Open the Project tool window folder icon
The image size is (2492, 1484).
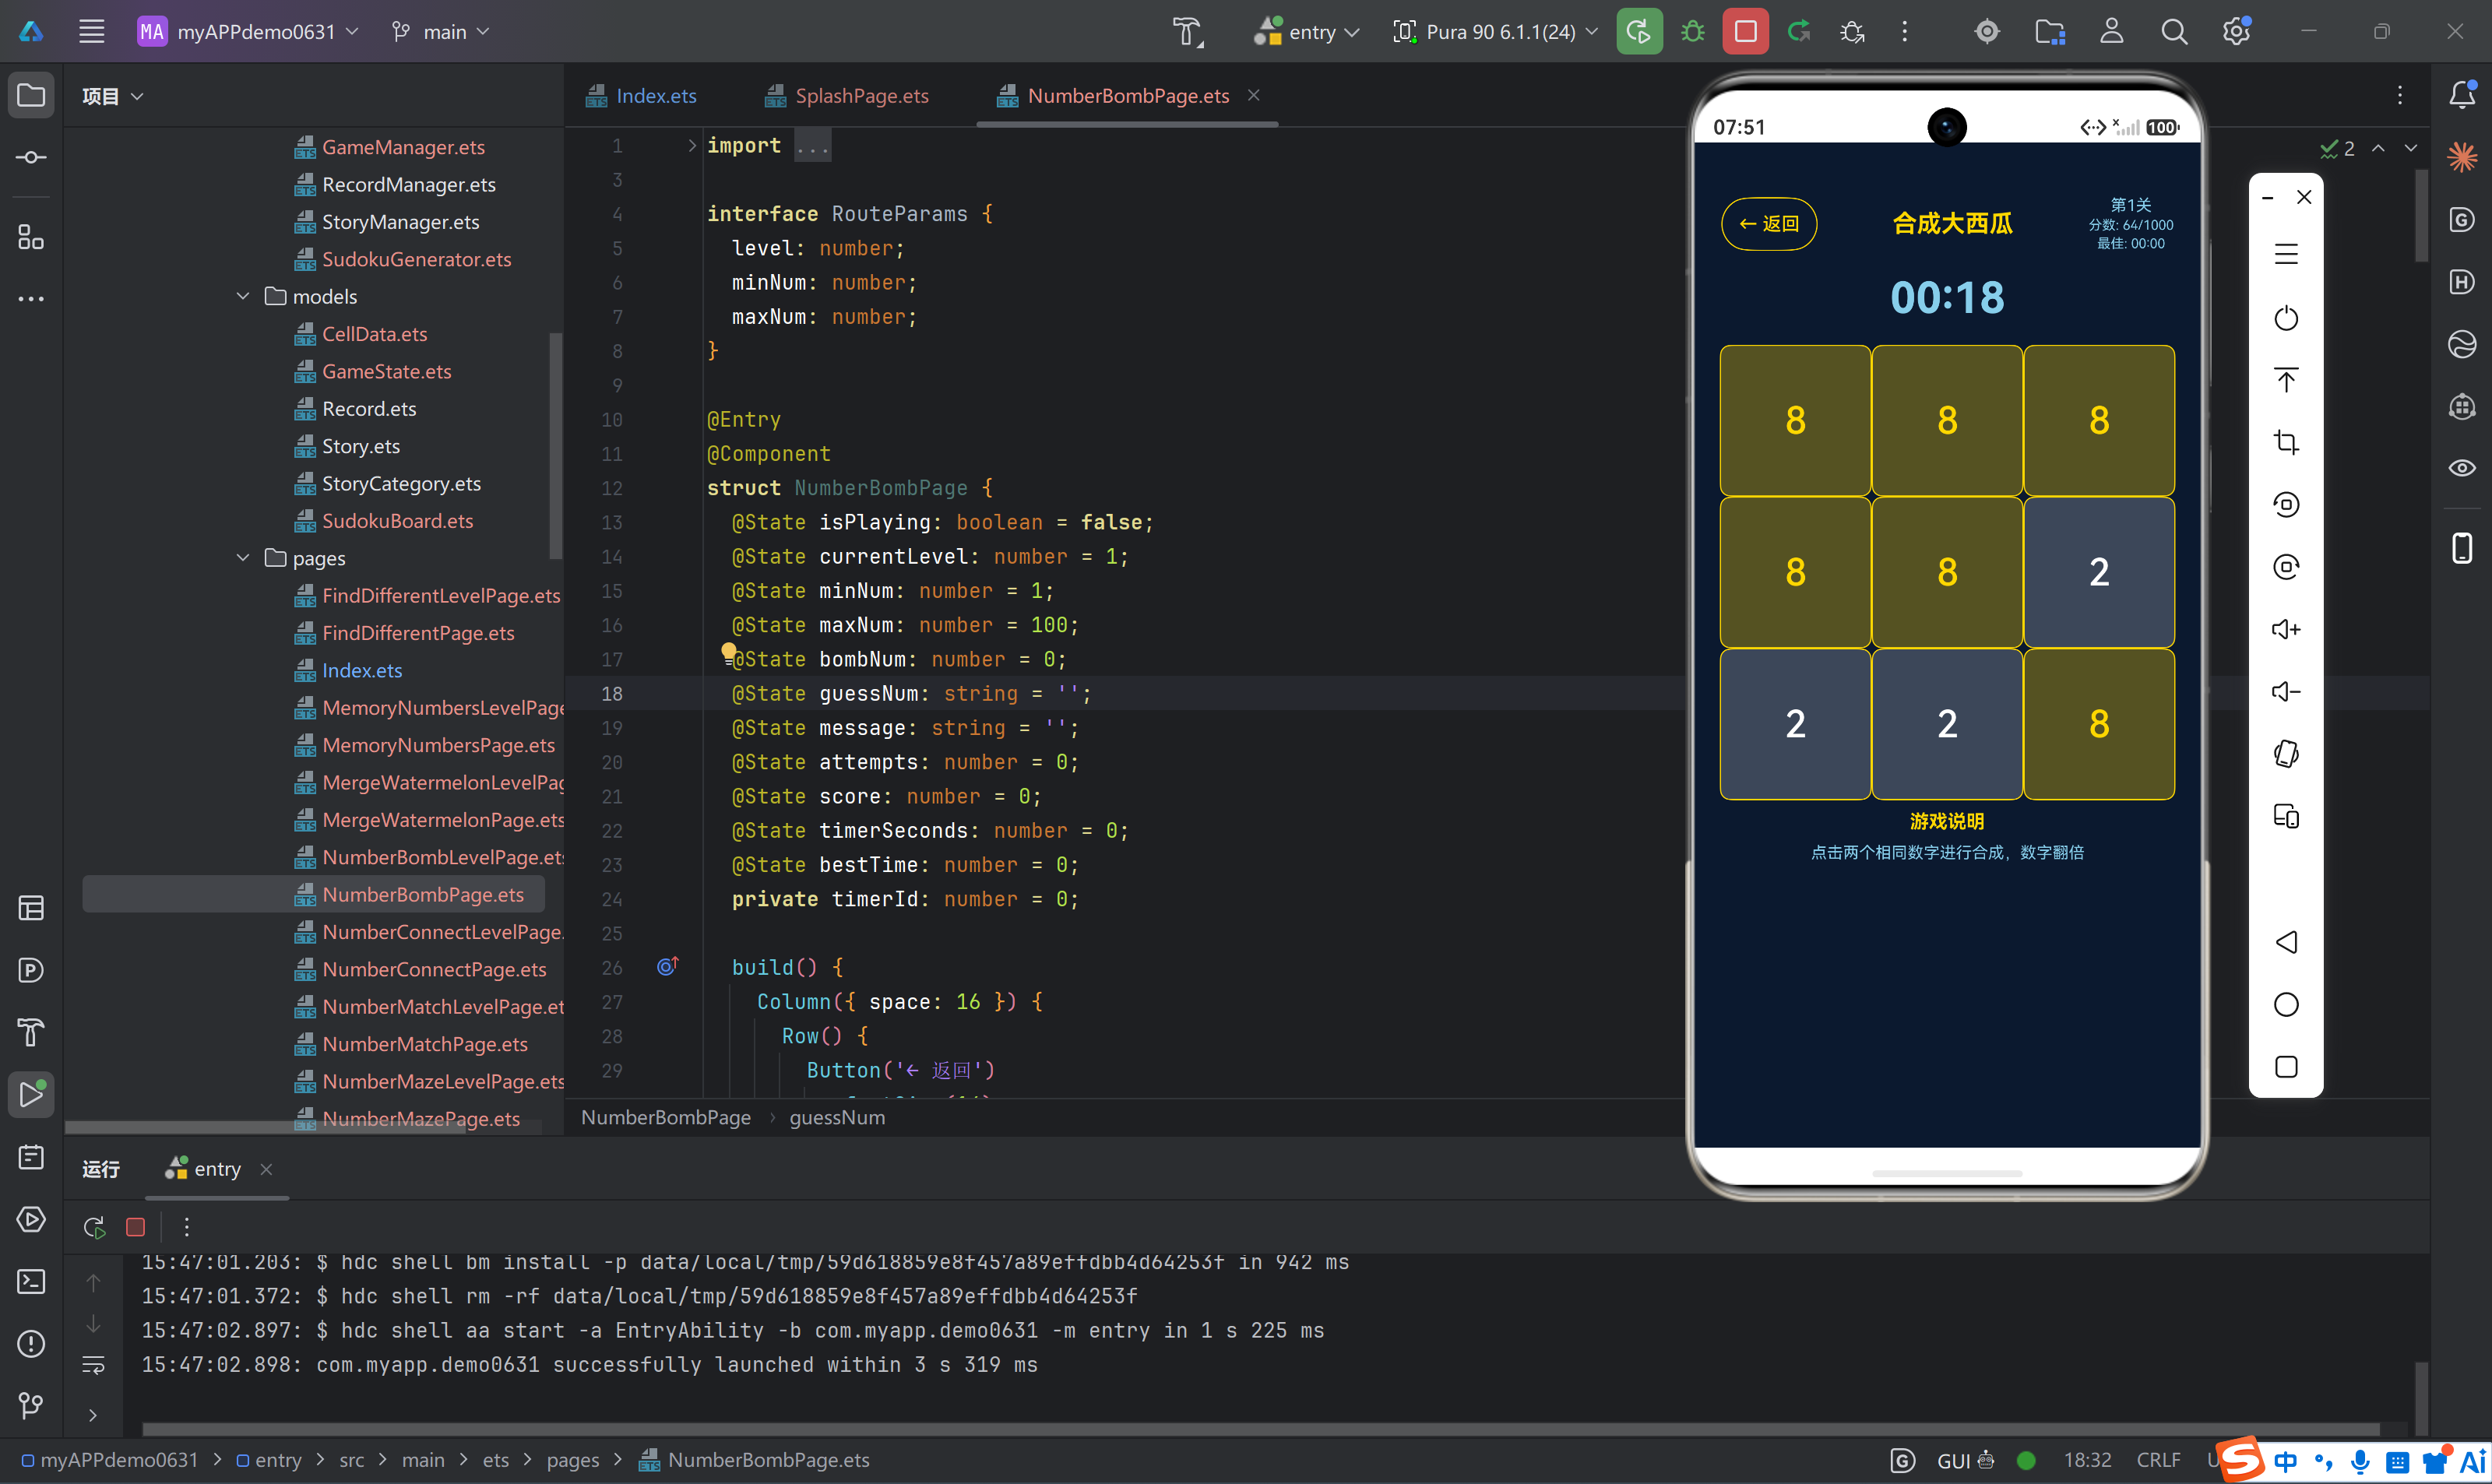31,95
